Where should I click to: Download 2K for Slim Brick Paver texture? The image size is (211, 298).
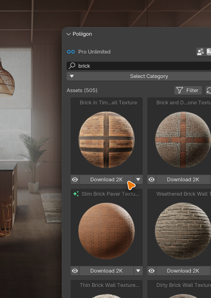pyautogui.click(x=106, y=271)
